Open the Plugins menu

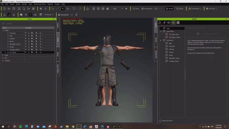[x=57, y=4]
